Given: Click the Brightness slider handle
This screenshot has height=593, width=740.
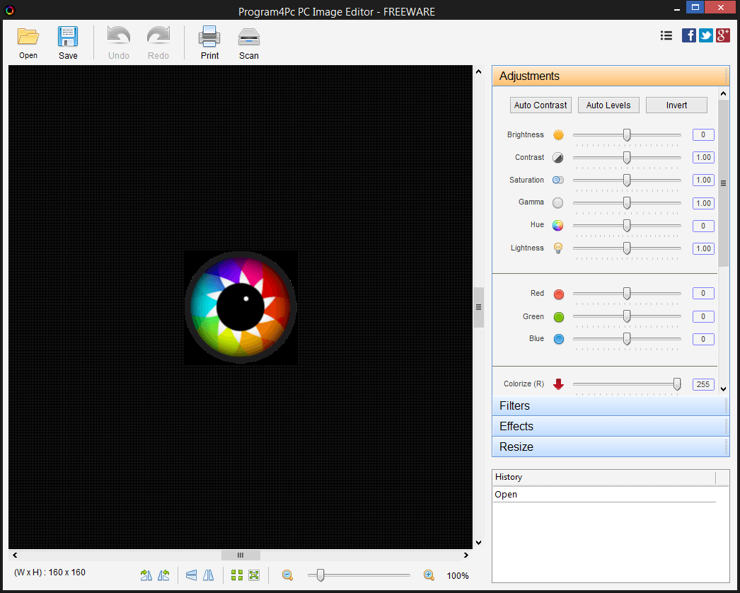Looking at the screenshot, I should pos(627,135).
